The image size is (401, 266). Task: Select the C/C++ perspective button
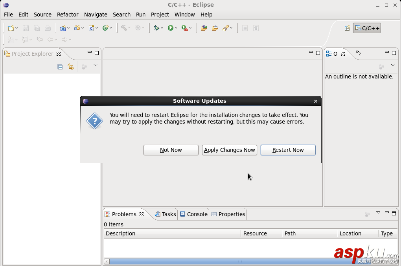pos(367,28)
